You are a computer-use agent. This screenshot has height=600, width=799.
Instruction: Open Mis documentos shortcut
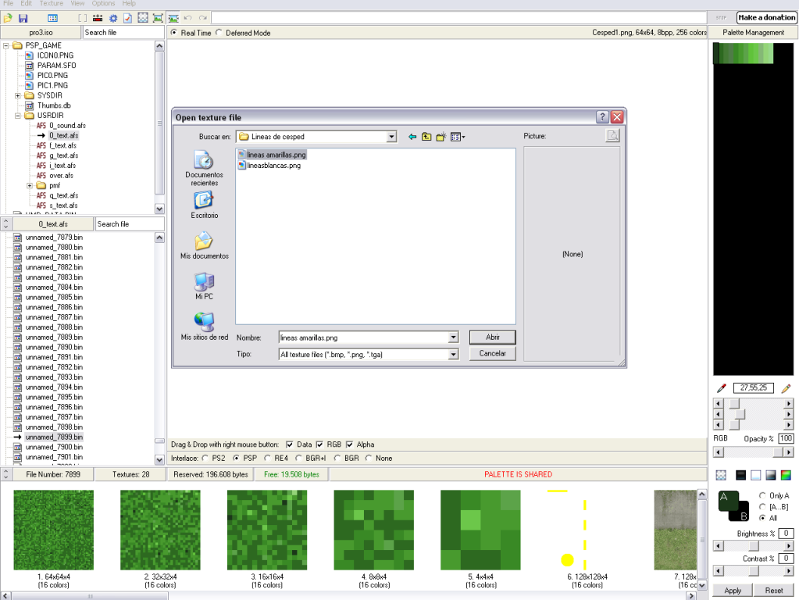click(205, 245)
